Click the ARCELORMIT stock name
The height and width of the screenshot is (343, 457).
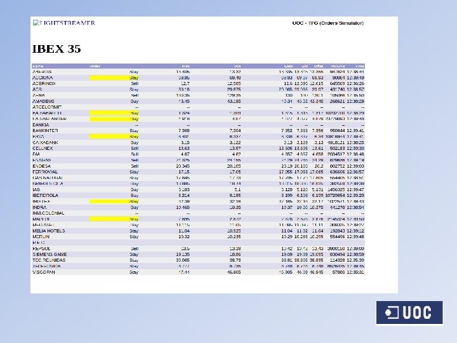pos(47,107)
